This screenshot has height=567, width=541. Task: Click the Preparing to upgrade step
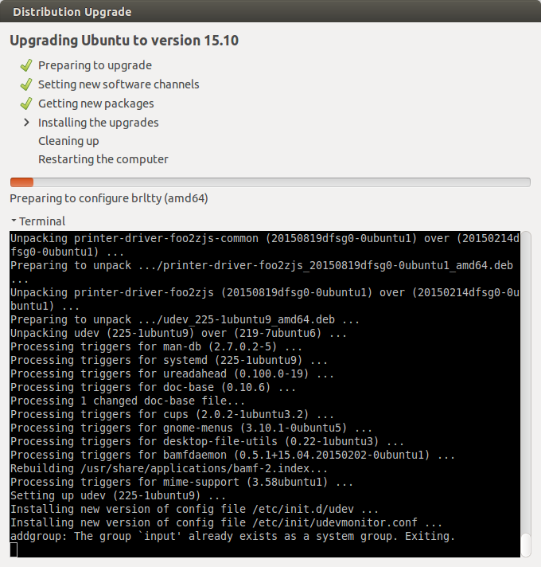tap(95, 65)
